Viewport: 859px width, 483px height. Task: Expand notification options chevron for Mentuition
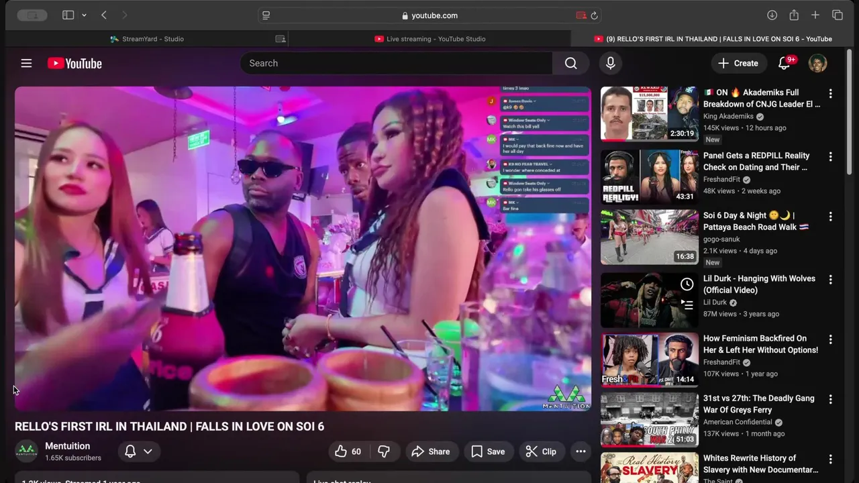(148, 451)
